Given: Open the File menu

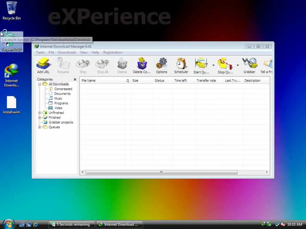Looking at the screenshot, I should pyautogui.click(x=51, y=52).
